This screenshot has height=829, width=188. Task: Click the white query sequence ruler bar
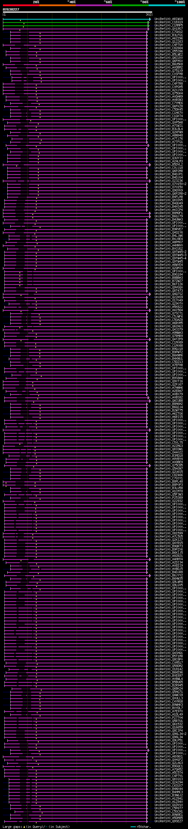coord(78,12)
